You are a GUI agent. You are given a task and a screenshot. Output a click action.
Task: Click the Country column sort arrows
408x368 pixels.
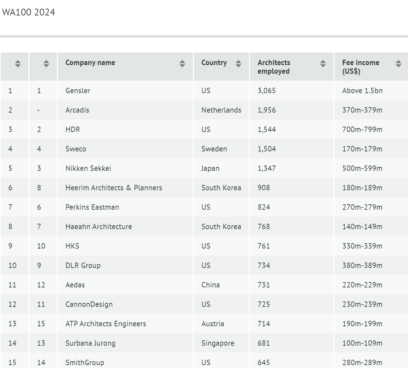[238, 63]
